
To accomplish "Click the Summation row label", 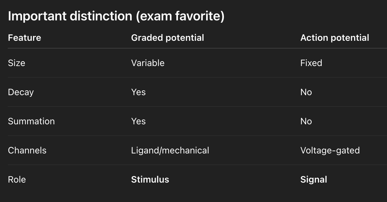I will pos(31,121).
